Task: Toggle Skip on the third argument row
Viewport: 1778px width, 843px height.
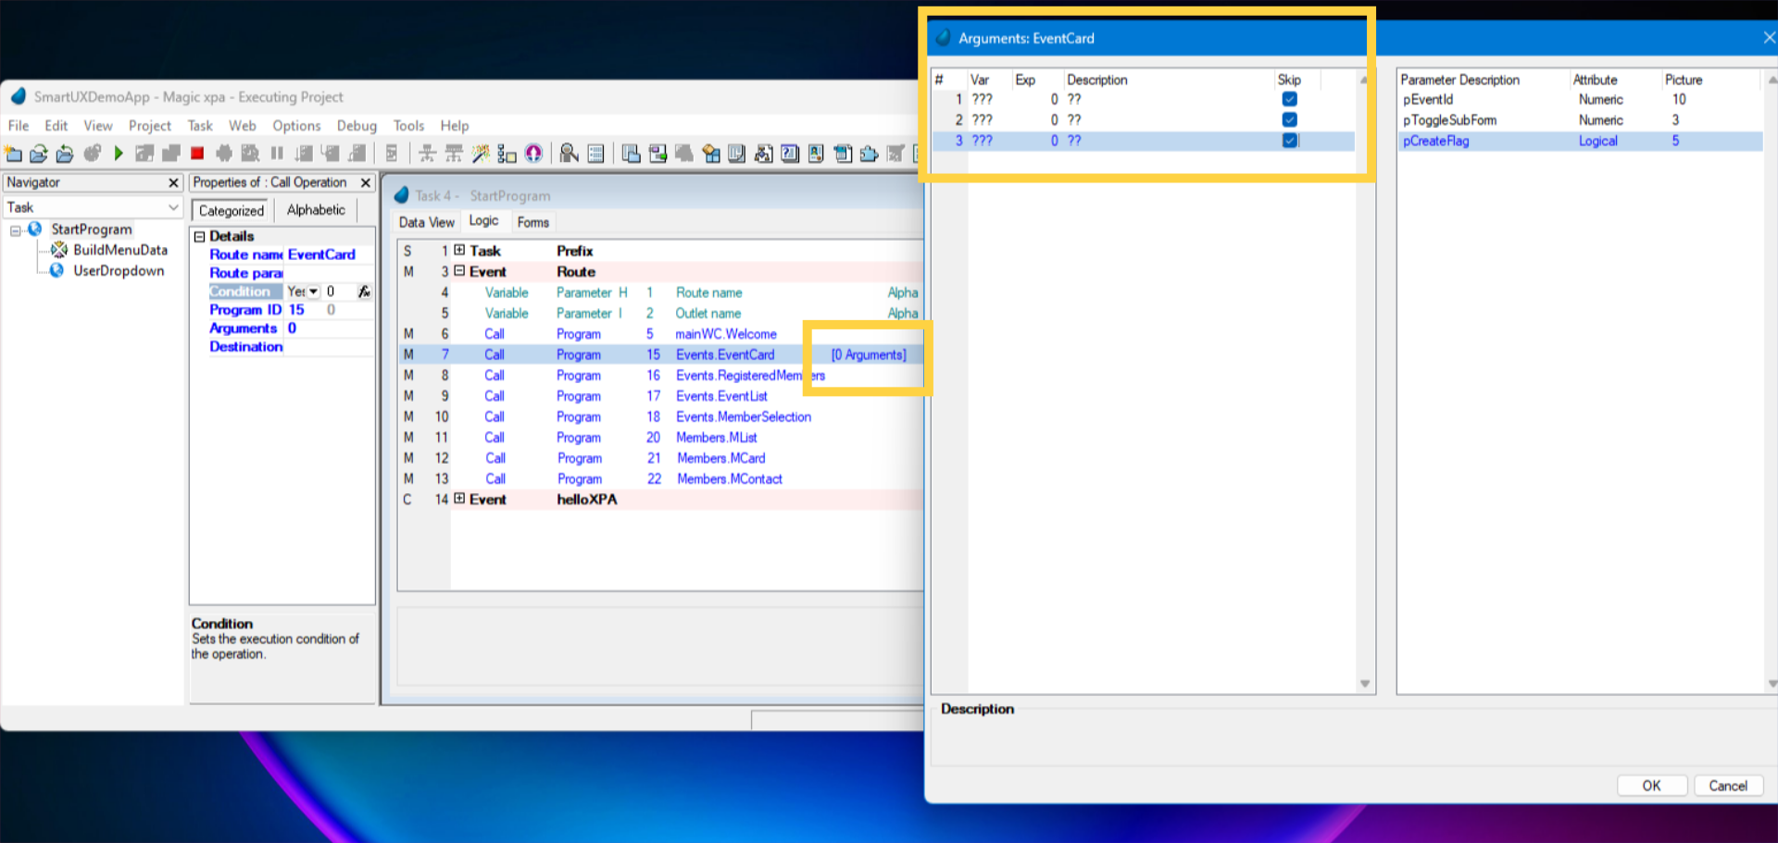Action: click(x=1288, y=140)
